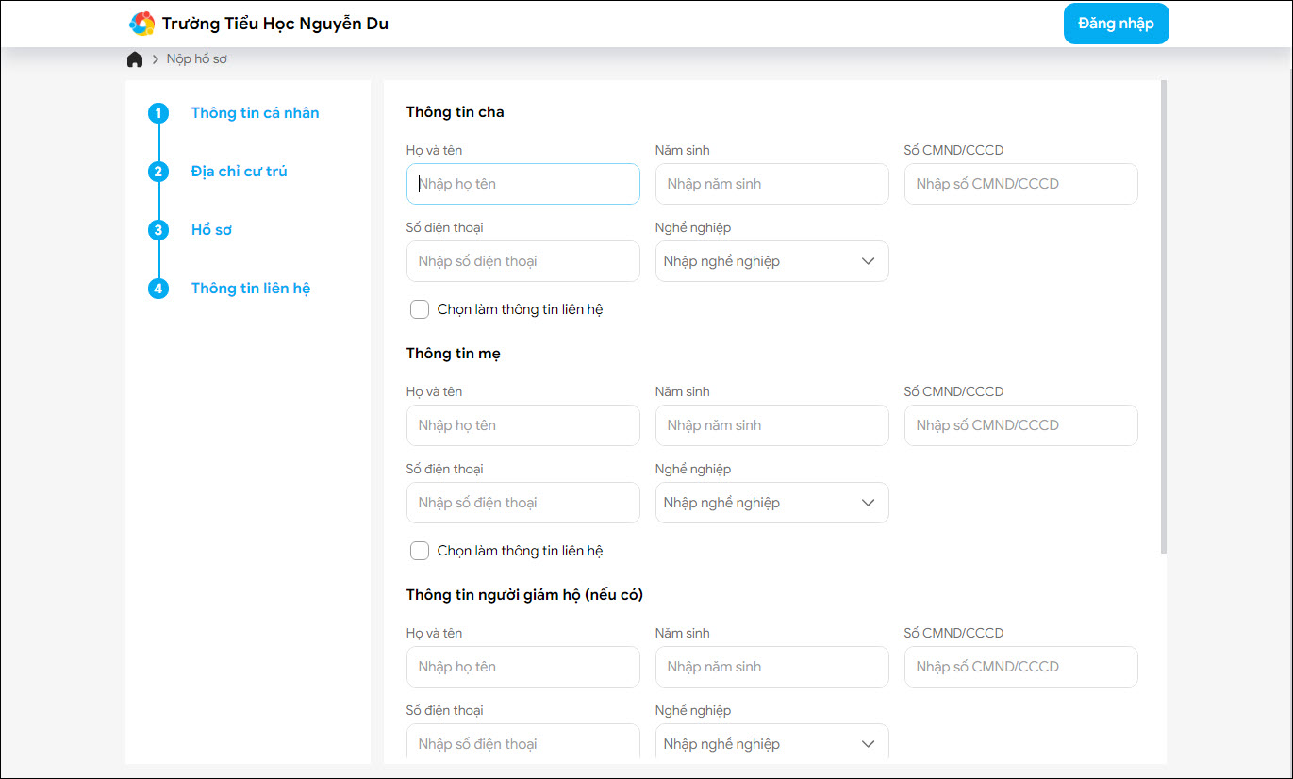
Task: Open Thông tin liên hệ step
Action: pos(250,289)
